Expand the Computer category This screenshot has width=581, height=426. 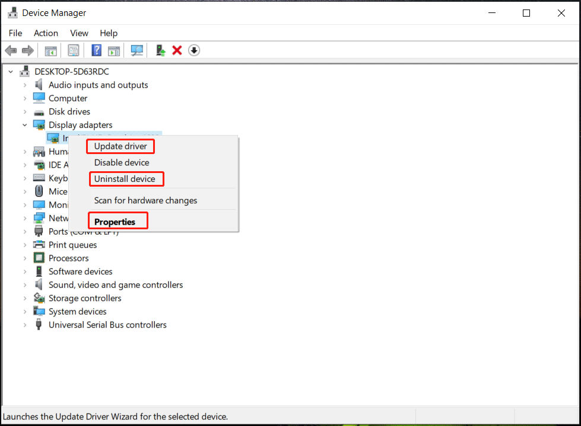(x=25, y=98)
